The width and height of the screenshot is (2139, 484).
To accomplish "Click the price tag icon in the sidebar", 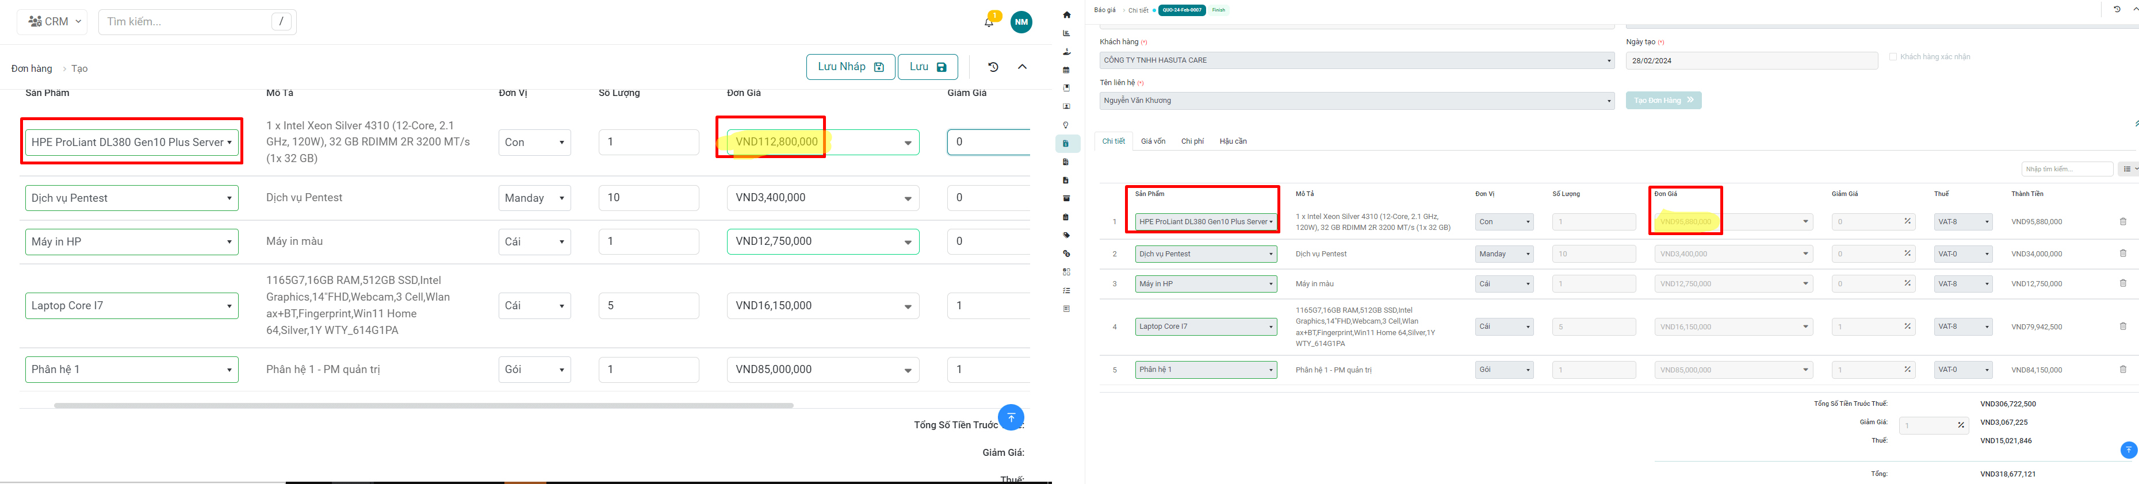I will [1067, 235].
